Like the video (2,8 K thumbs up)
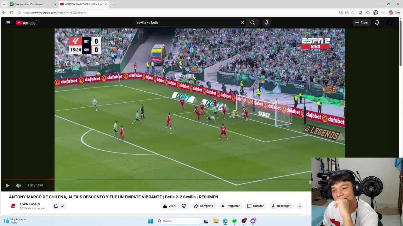This screenshot has height=226, width=403. click(x=169, y=206)
